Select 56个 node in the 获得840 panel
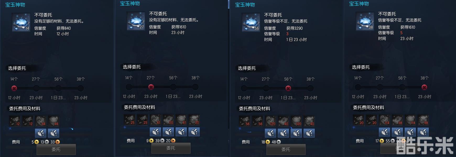Screen dimensions: 456x157 (x=58, y=88)
